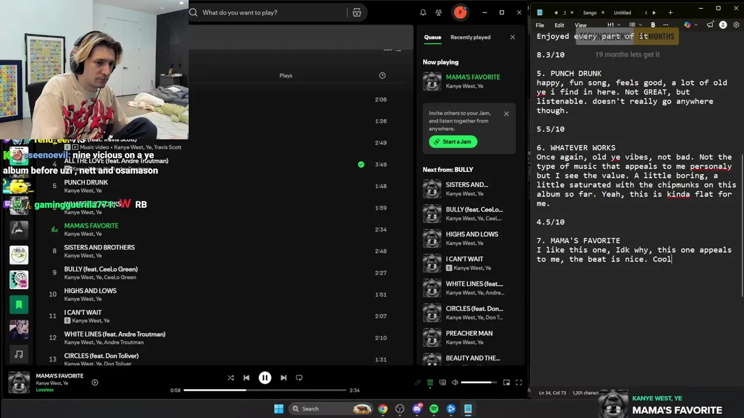The image size is (744, 418).
Task: Switch to the Queue tab
Action: pyautogui.click(x=432, y=37)
